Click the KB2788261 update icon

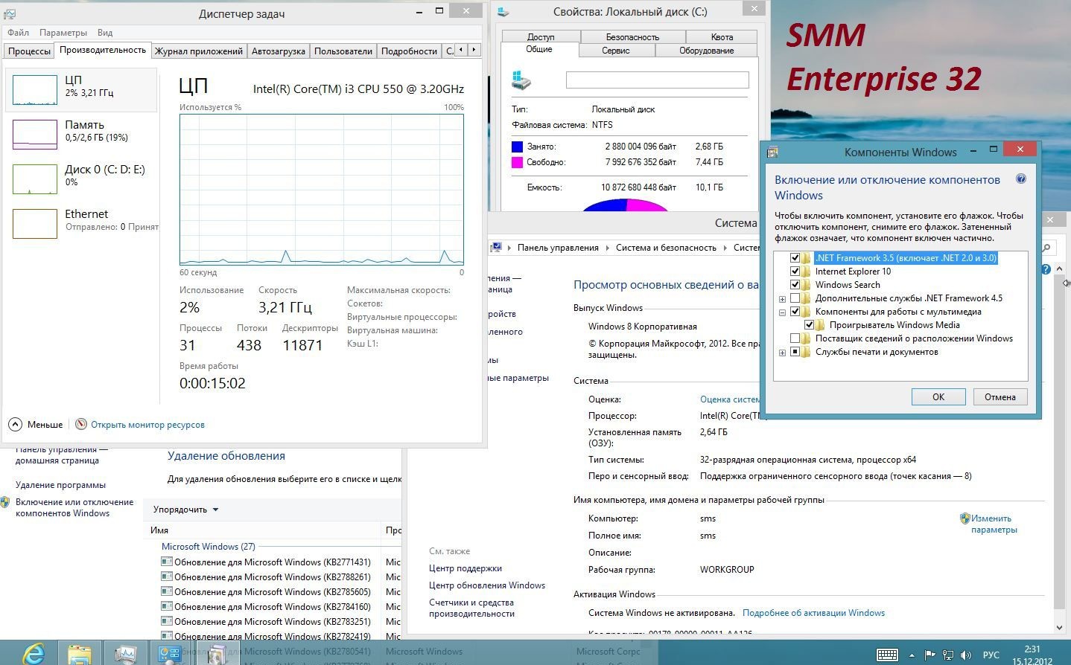pos(167,576)
